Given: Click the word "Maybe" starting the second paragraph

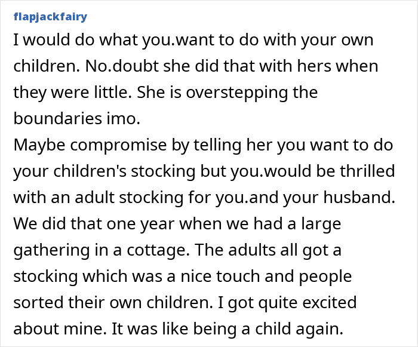Looking at the screenshot, I should (37, 146).
